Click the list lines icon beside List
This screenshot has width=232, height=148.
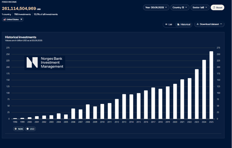pyautogui.click(x=166, y=24)
